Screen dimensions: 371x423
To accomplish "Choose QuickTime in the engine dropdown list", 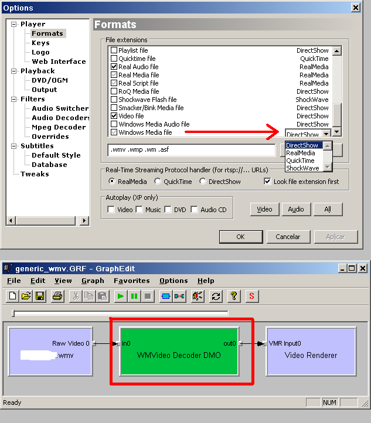I will coord(304,161).
